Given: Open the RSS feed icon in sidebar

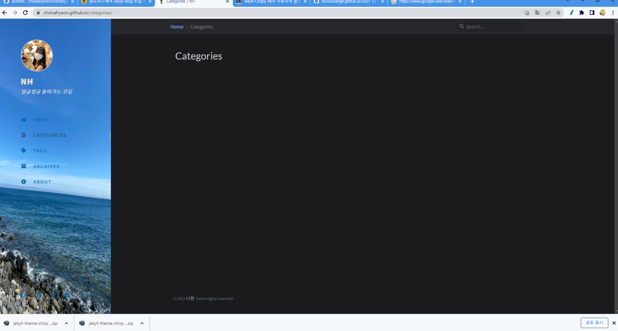Looking at the screenshot, I should pos(81,295).
